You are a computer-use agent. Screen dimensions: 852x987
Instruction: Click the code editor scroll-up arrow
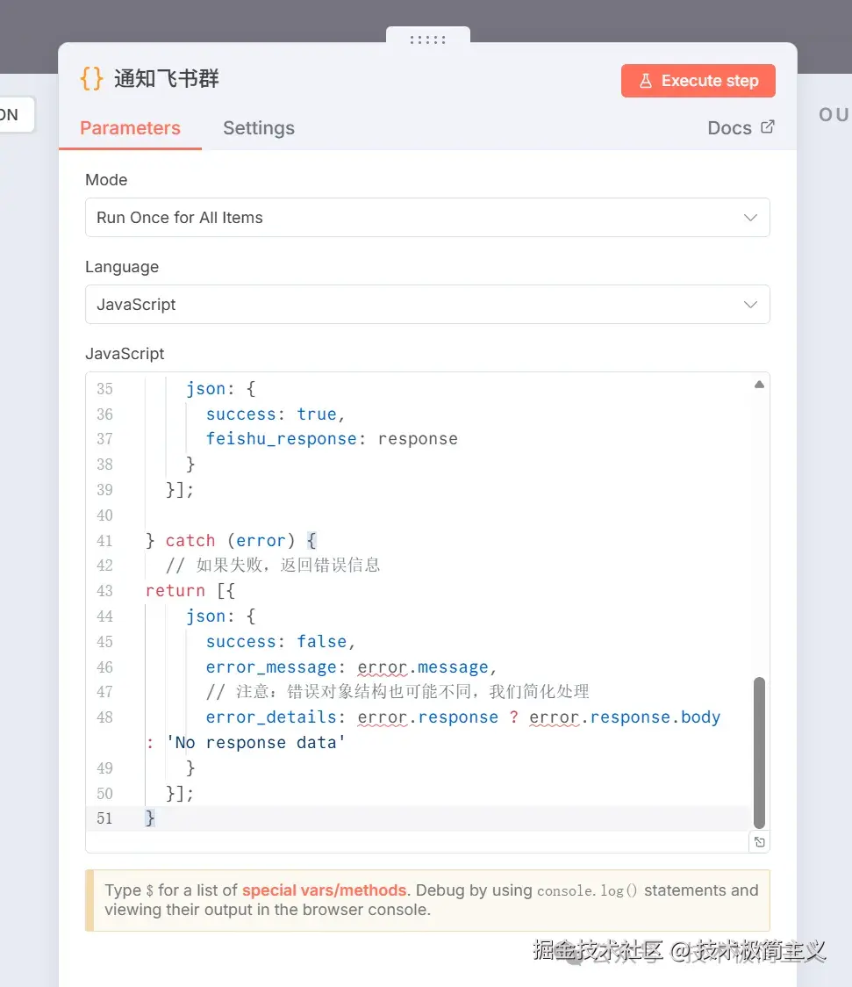point(759,385)
